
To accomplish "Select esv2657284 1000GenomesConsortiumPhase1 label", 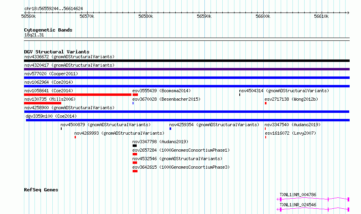I will (181, 150).
